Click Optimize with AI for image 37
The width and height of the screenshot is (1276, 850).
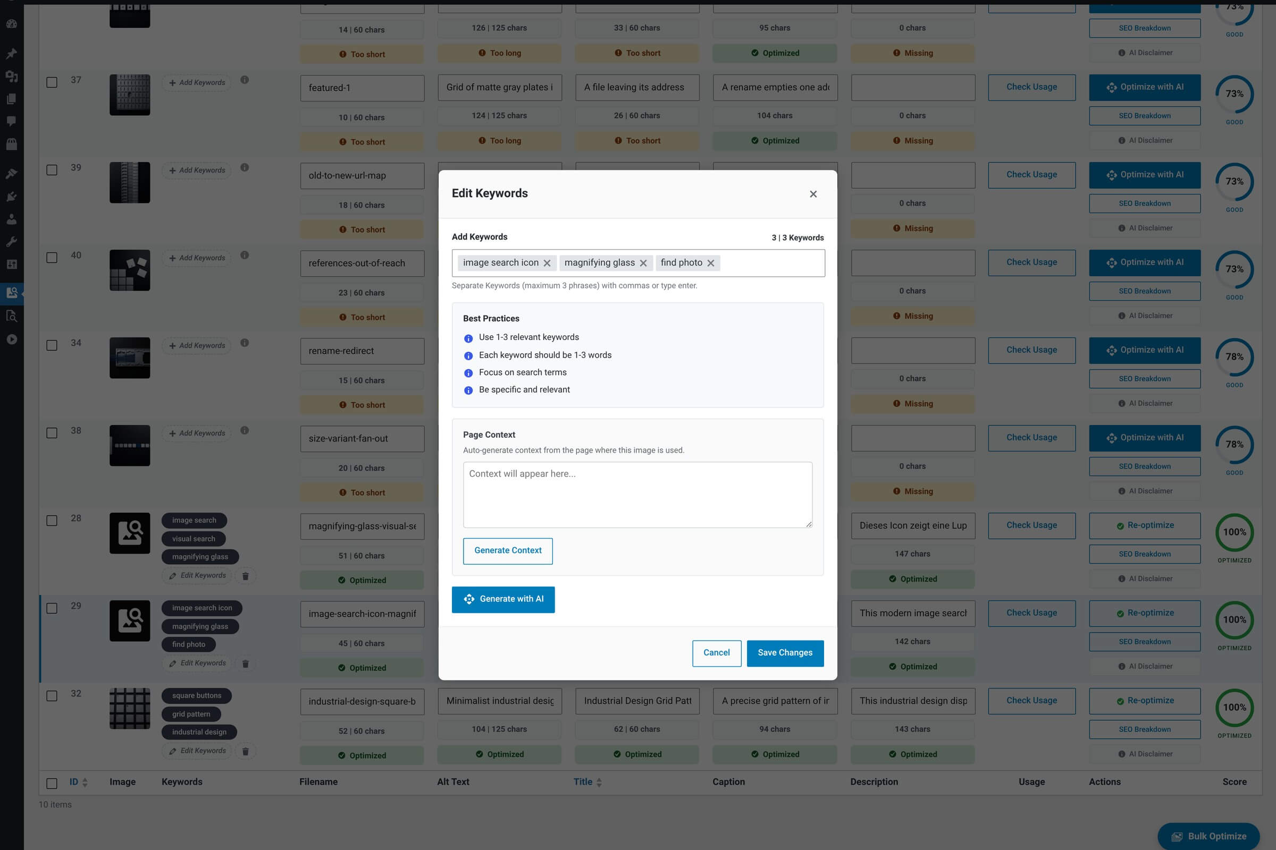pos(1145,87)
